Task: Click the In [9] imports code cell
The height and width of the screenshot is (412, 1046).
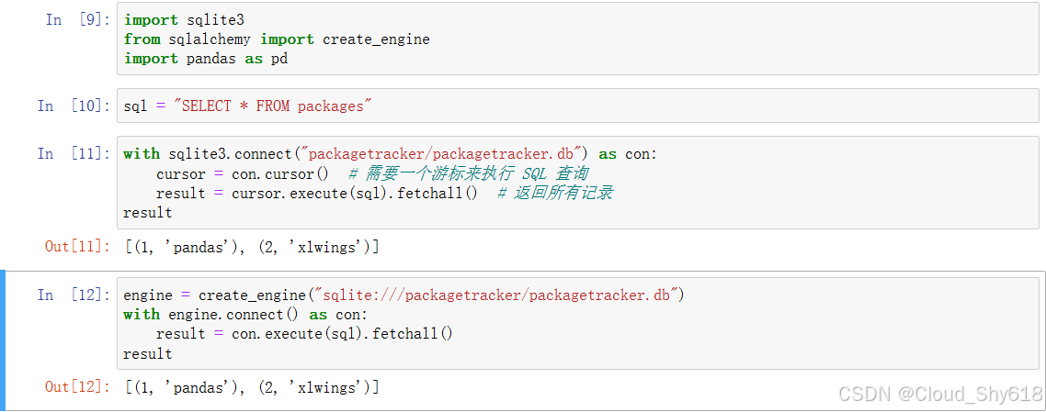Action: coord(578,39)
